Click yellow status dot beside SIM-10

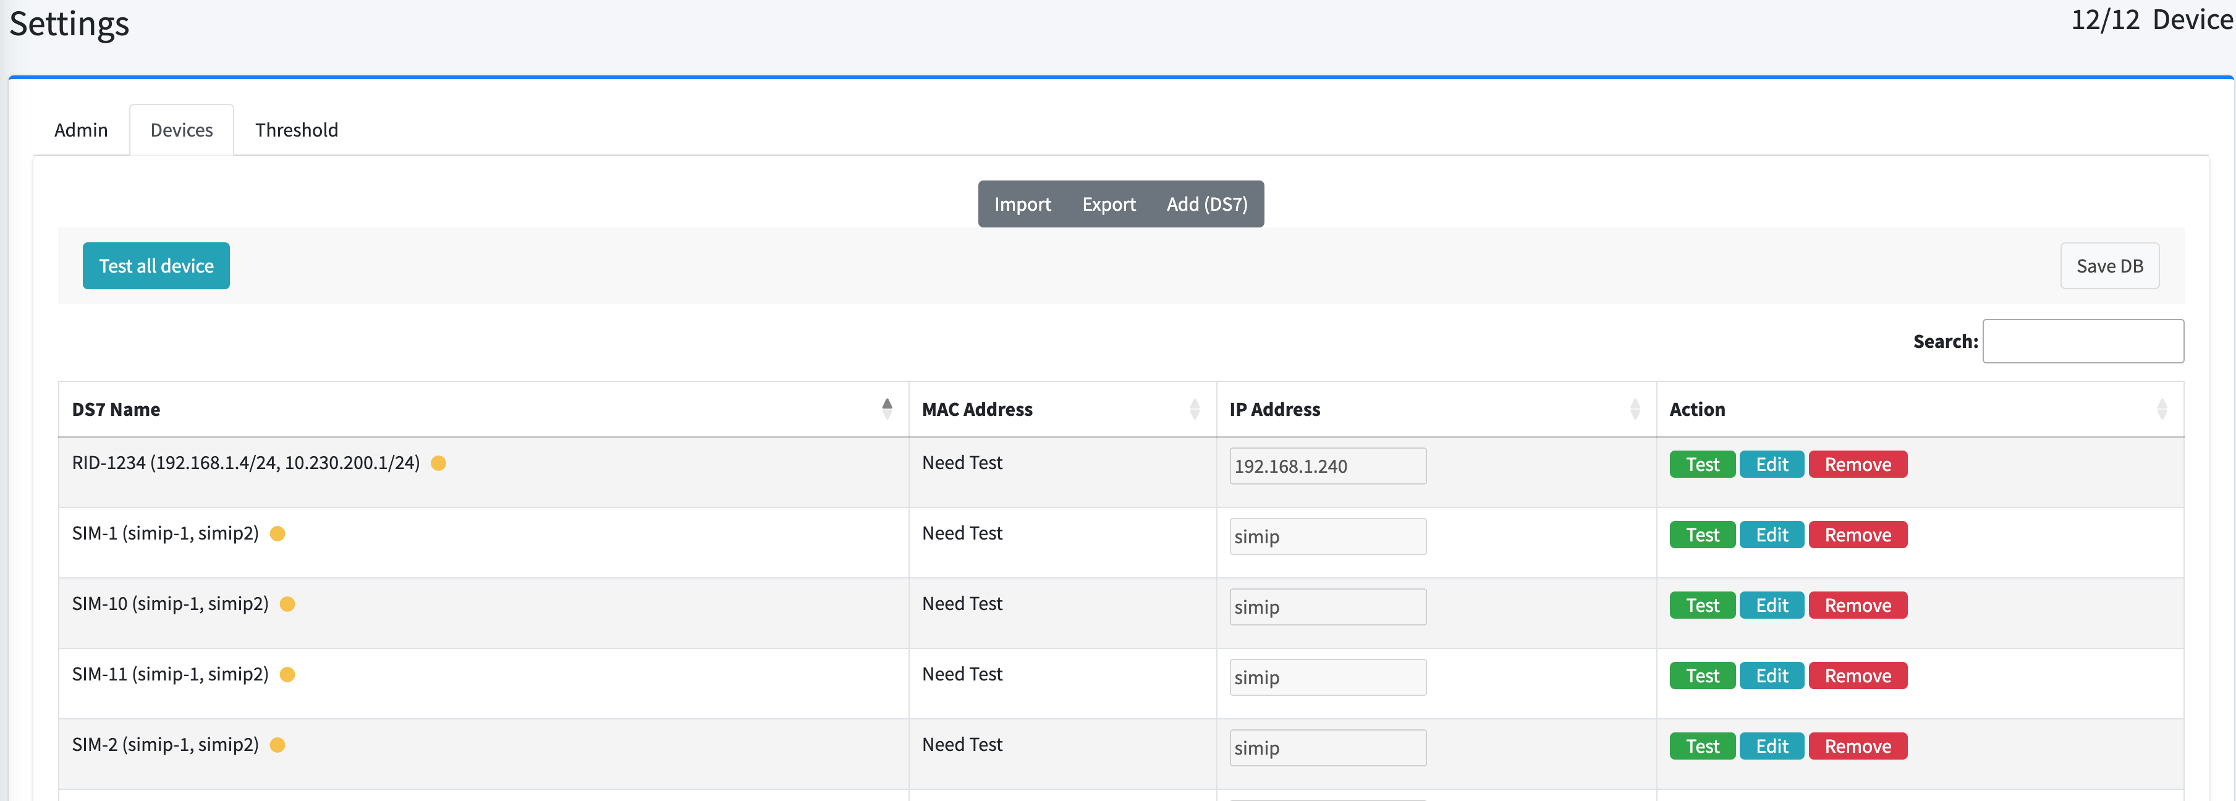(x=287, y=604)
